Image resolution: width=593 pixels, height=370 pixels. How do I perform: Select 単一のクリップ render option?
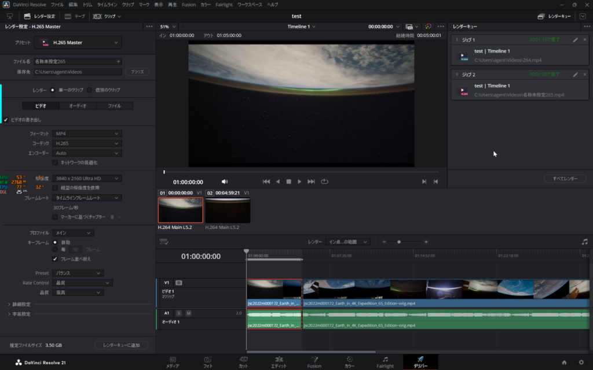pos(53,90)
